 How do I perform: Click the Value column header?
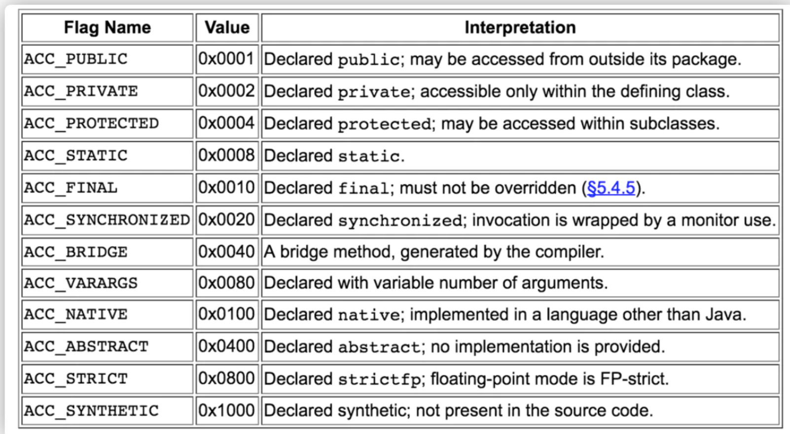click(x=227, y=28)
